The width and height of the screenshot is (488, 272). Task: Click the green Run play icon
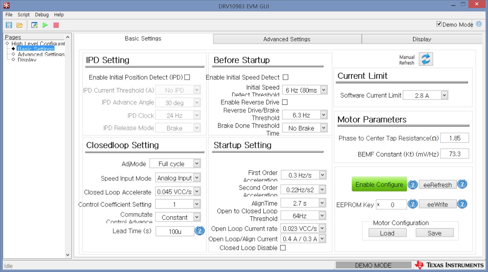pyautogui.click(x=45, y=25)
